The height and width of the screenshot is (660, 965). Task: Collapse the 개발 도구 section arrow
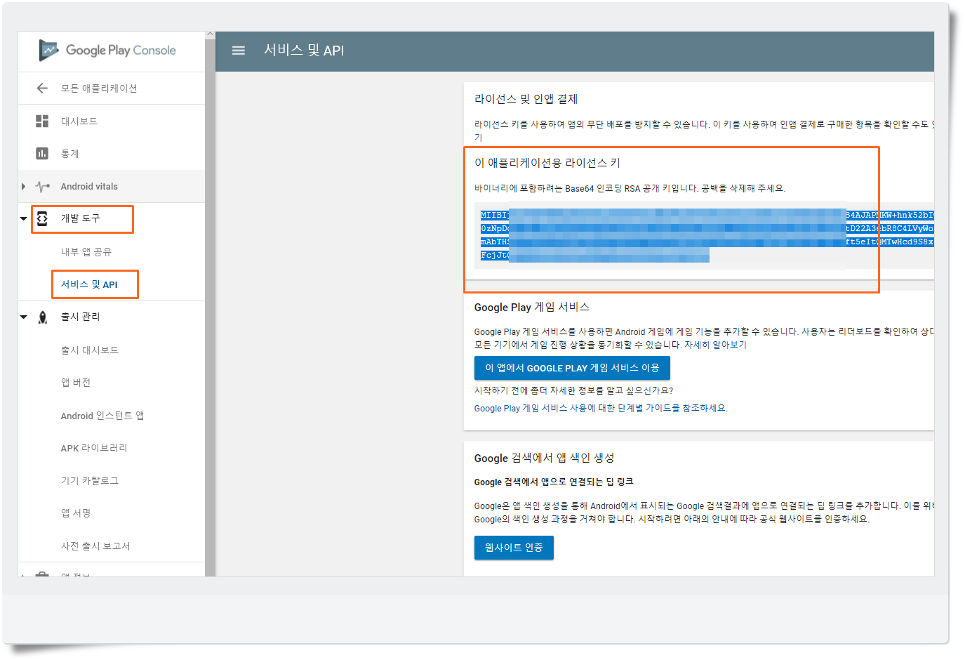click(x=24, y=219)
